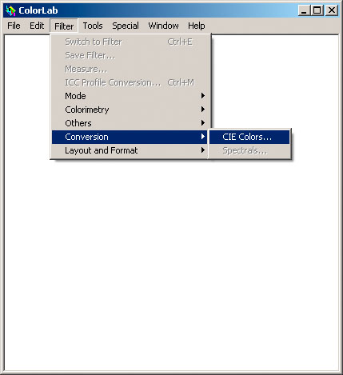Image resolution: width=343 pixels, height=375 pixels.
Task: Close the open Filter menu
Action: 64,26
